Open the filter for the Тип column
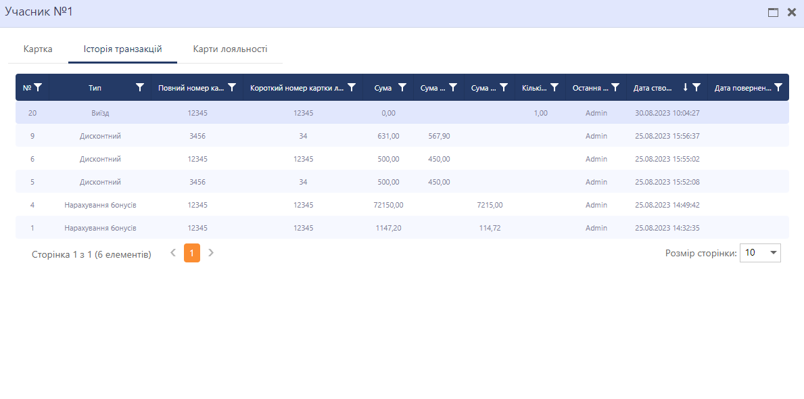804x399 pixels. (140, 87)
